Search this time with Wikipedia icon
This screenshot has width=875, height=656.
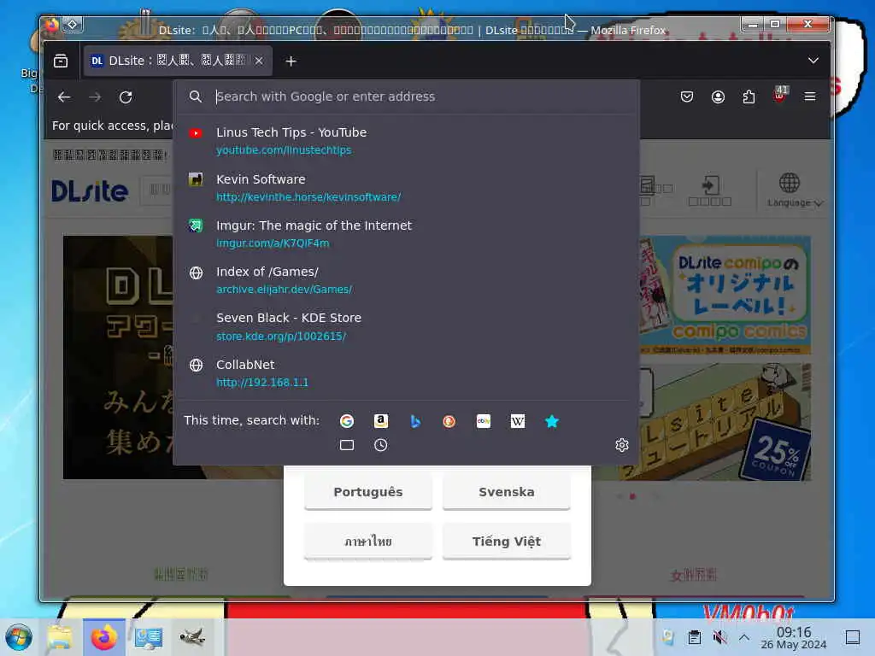(517, 421)
